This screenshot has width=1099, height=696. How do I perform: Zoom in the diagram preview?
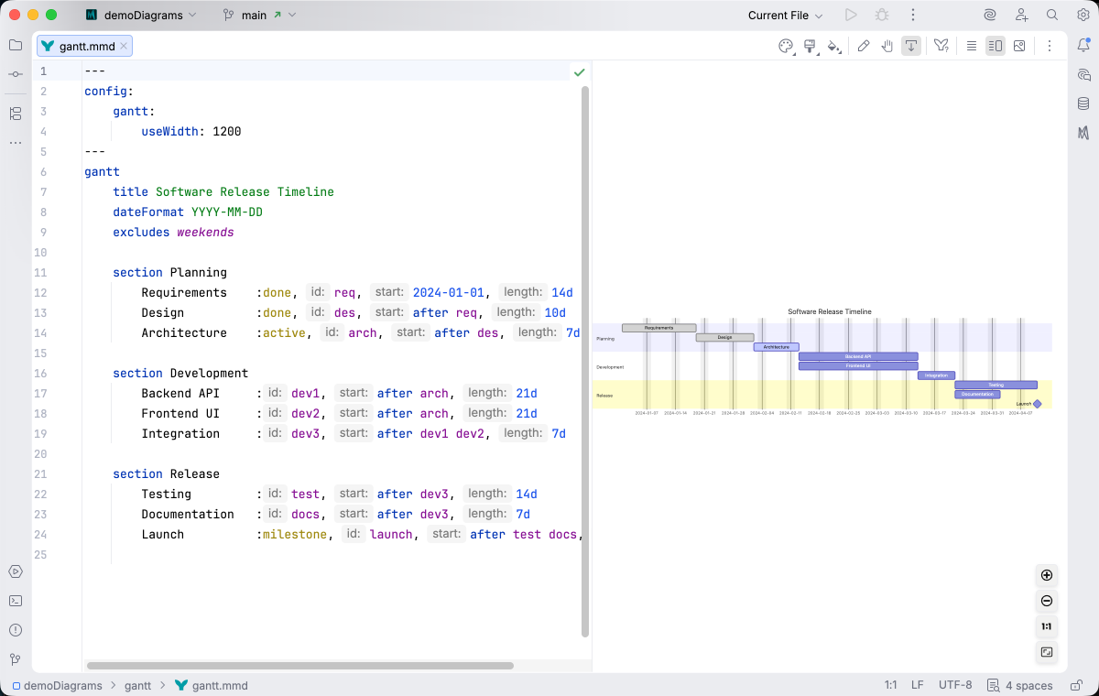point(1047,575)
